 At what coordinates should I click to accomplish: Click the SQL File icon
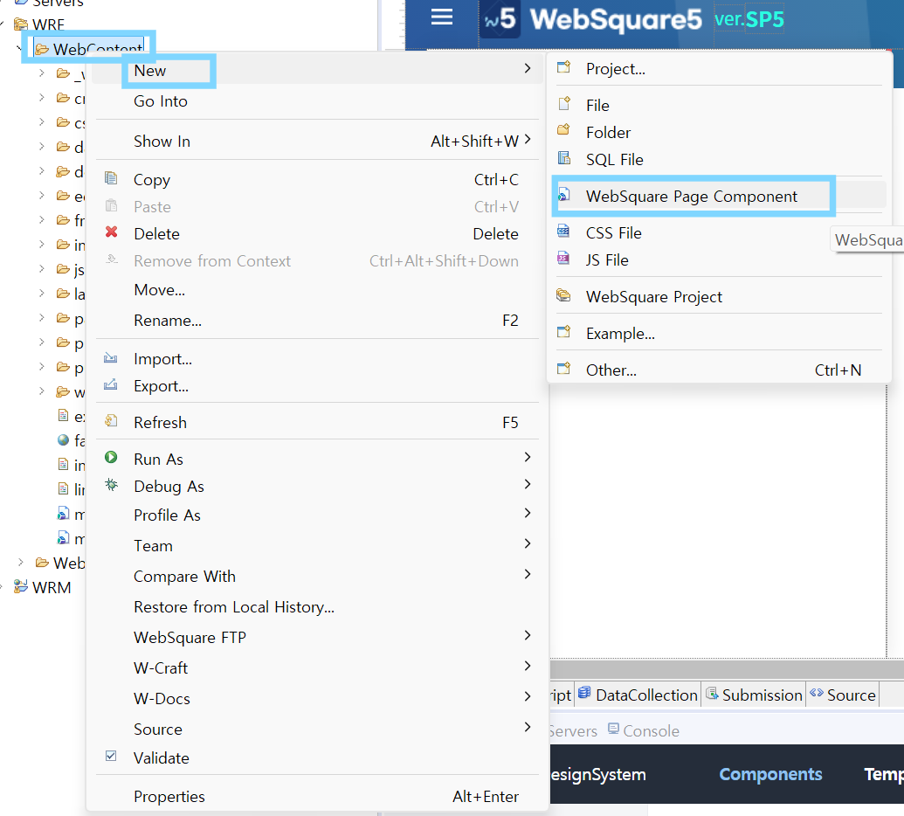click(564, 157)
